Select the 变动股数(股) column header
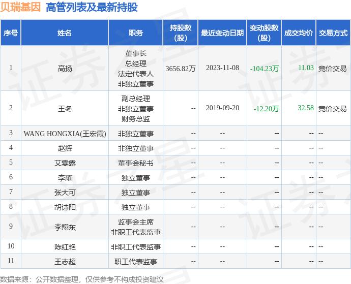351x284 pixels. pyautogui.click(x=264, y=33)
